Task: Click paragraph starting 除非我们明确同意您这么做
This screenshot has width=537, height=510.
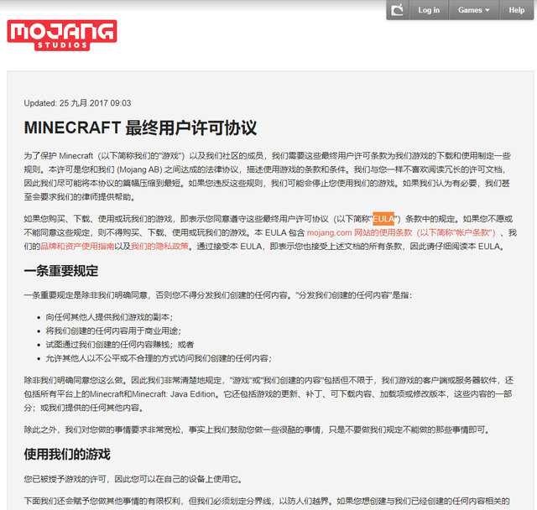Action: pyautogui.click(x=268, y=394)
